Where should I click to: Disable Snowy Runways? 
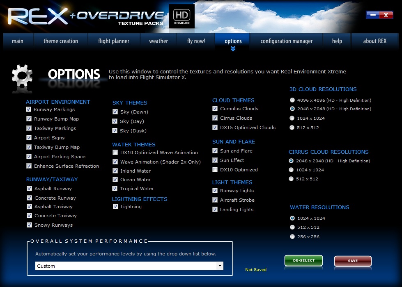coord(29,225)
